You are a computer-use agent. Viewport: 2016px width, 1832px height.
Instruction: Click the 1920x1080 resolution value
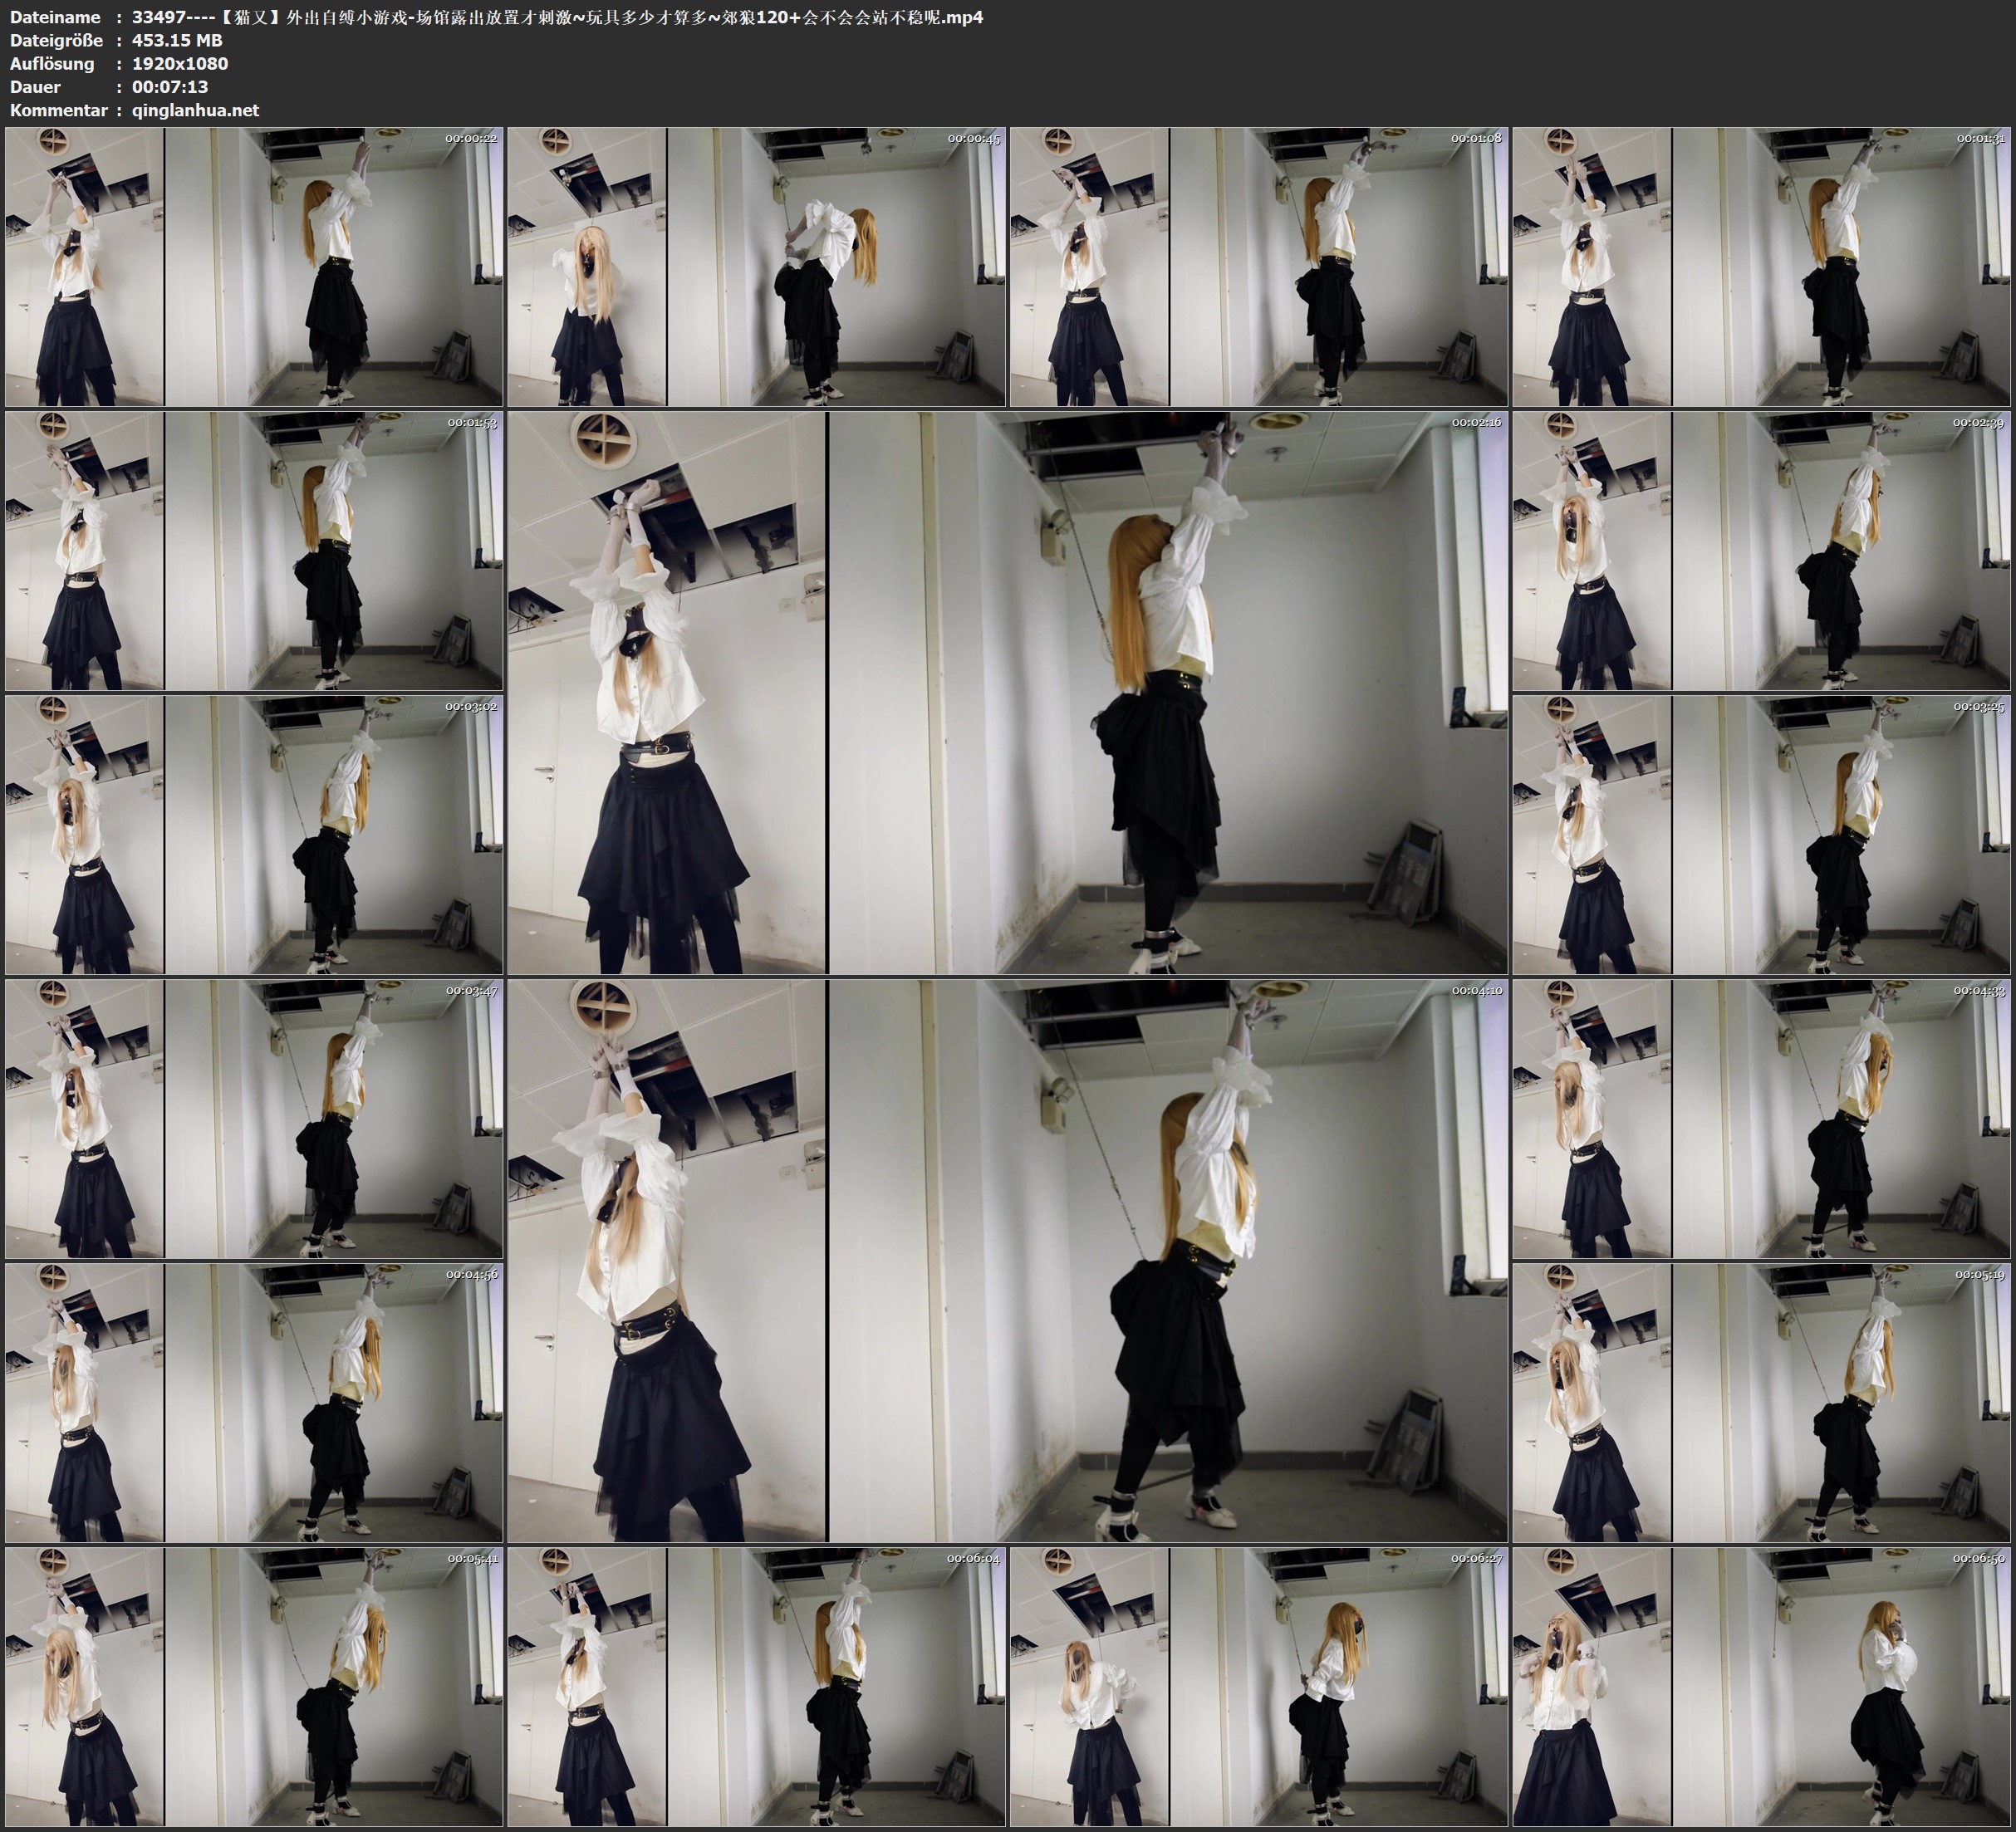(x=180, y=63)
